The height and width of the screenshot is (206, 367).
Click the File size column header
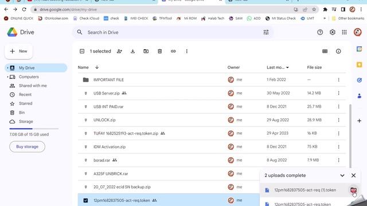tap(314, 68)
